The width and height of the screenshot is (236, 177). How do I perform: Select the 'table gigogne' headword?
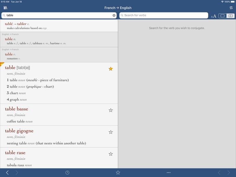point(19,131)
